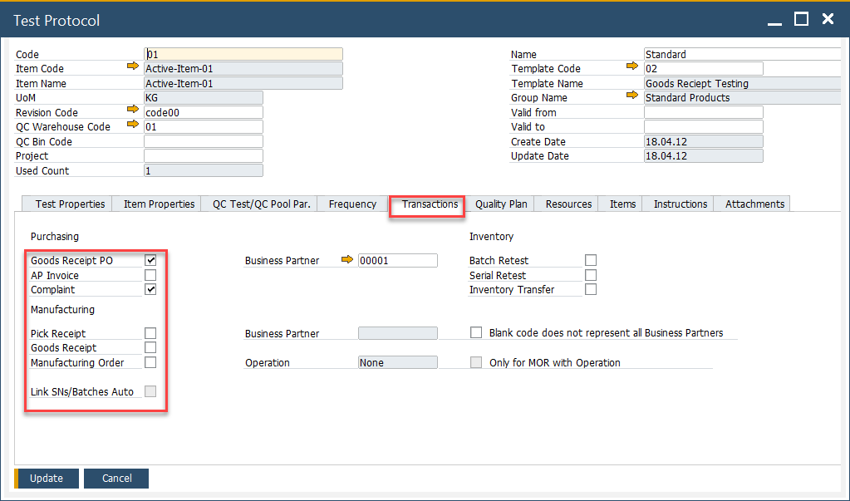Uncheck the Goods Receipt PO checkbox
This screenshot has height=501, width=850.
click(x=150, y=260)
